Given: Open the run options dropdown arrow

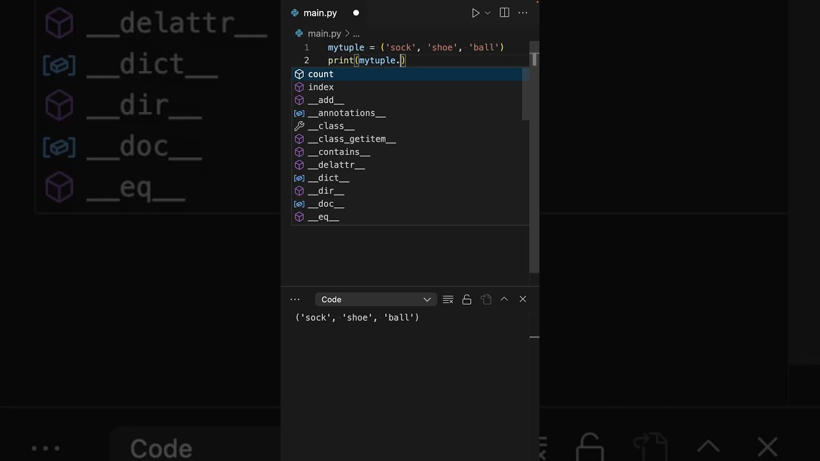Looking at the screenshot, I should pyautogui.click(x=488, y=13).
